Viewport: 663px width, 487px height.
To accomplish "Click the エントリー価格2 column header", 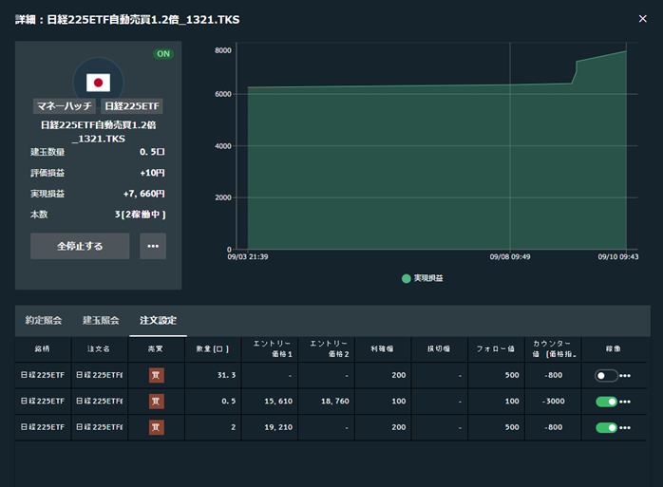I will [x=326, y=348].
